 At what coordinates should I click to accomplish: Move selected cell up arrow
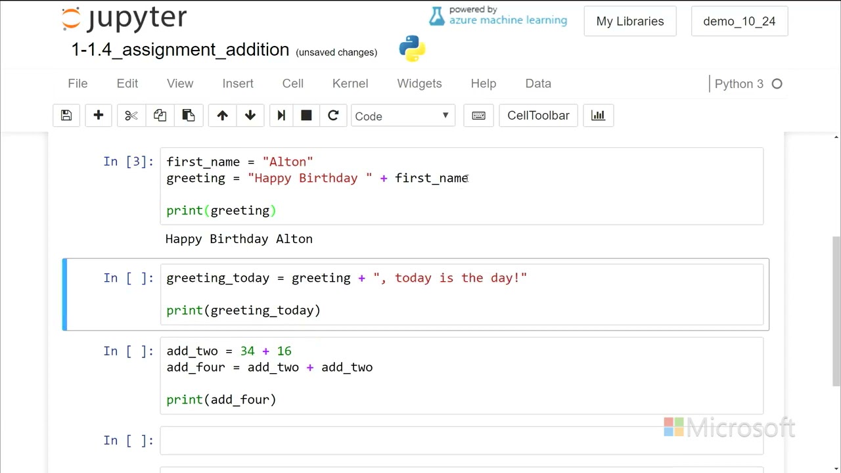point(223,116)
